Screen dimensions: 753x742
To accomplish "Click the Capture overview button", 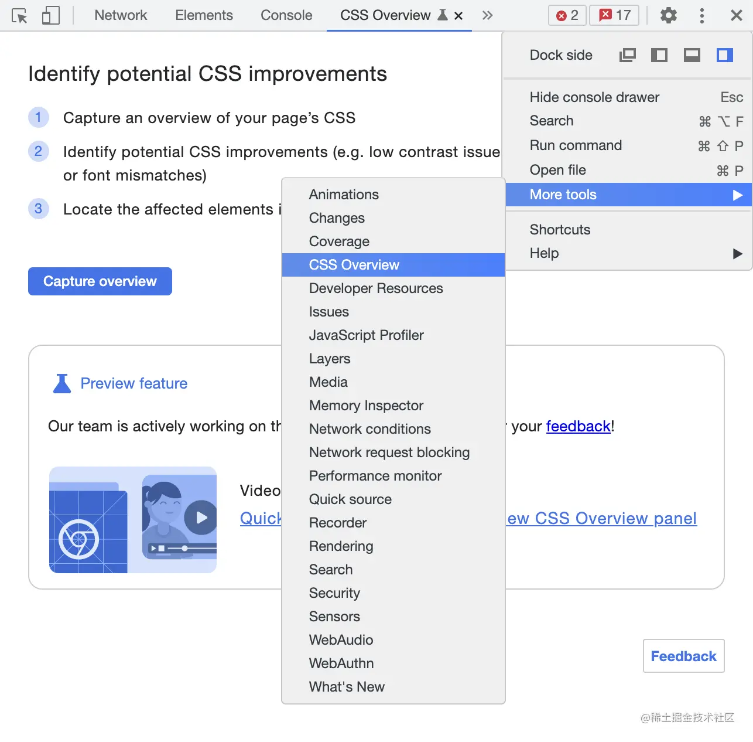I will (100, 281).
